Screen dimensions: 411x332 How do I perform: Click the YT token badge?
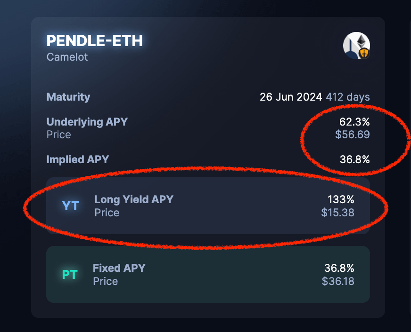[x=71, y=206]
